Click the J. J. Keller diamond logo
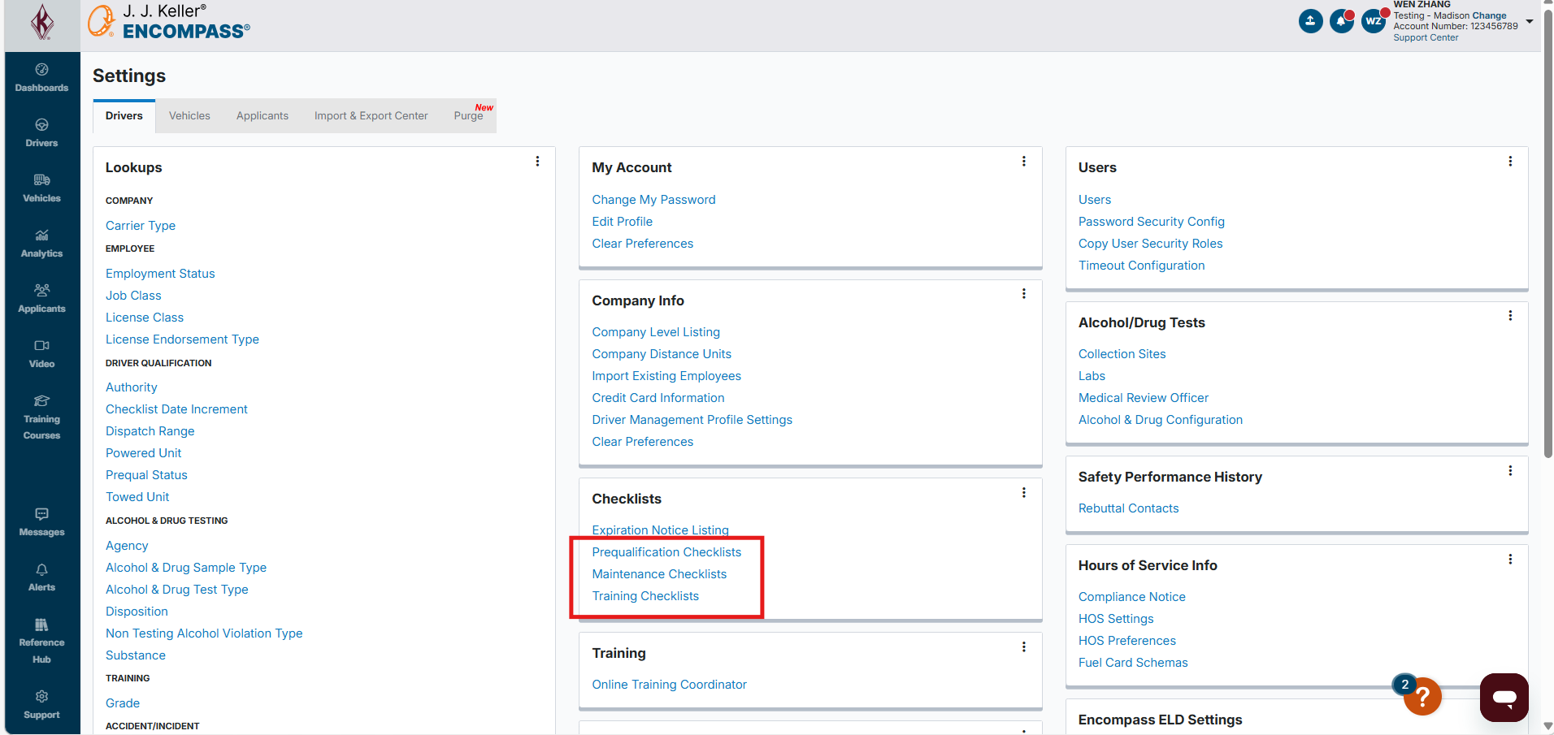The width and height of the screenshot is (1554, 735). [x=42, y=22]
